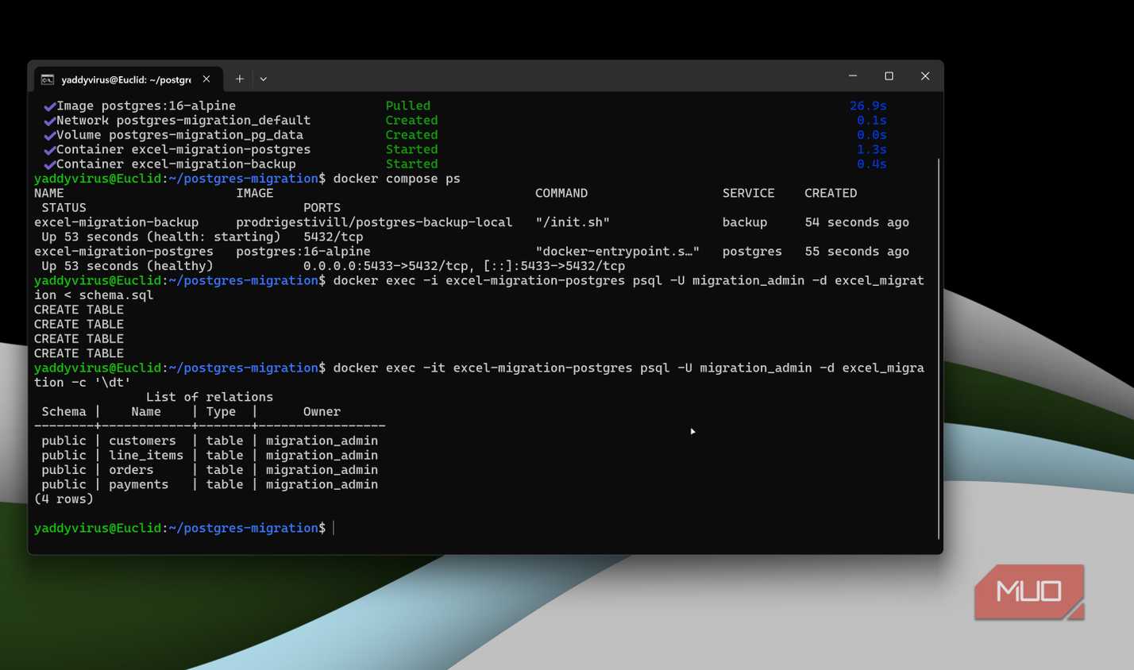Click the 'customers' table name
Screen dimensions: 1134x670
pyautogui.click(x=142, y=441)
